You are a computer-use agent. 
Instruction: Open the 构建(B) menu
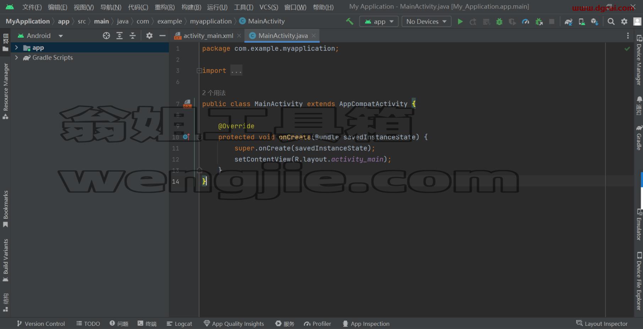191,7
